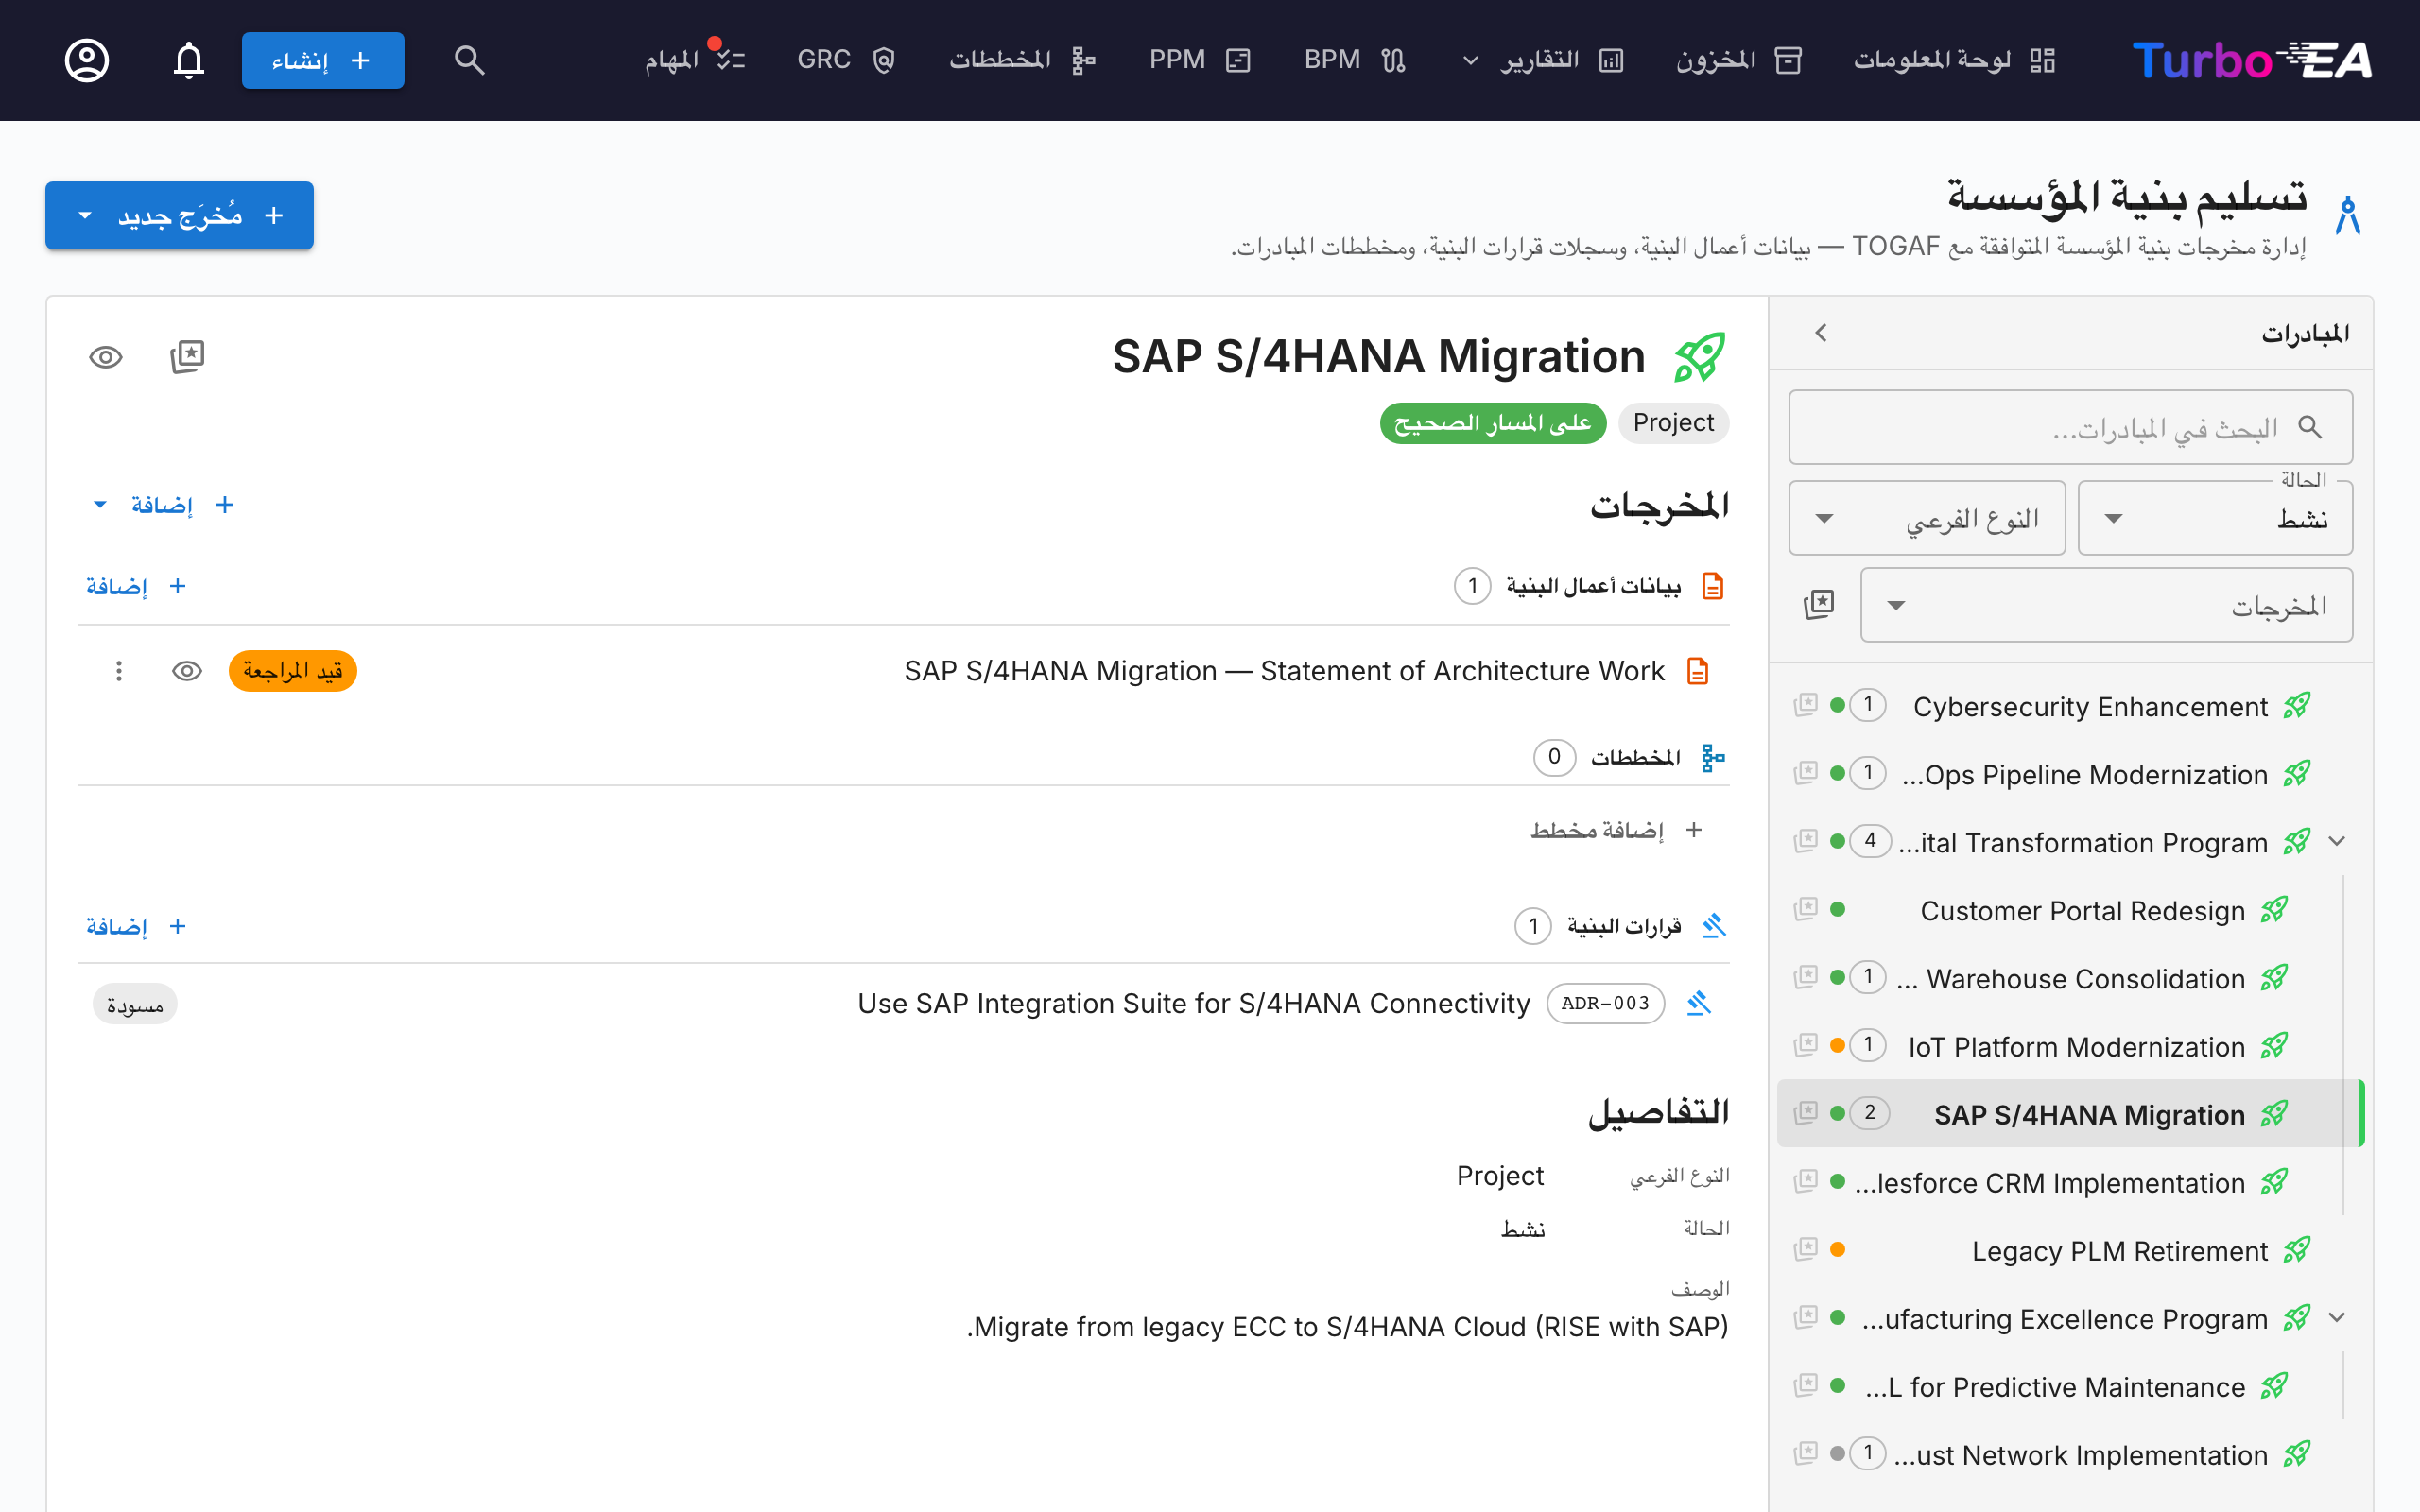This screenshot has height=1512, width=2420.
Task: Open the BPM menu item
Action: coord(1355,60)
